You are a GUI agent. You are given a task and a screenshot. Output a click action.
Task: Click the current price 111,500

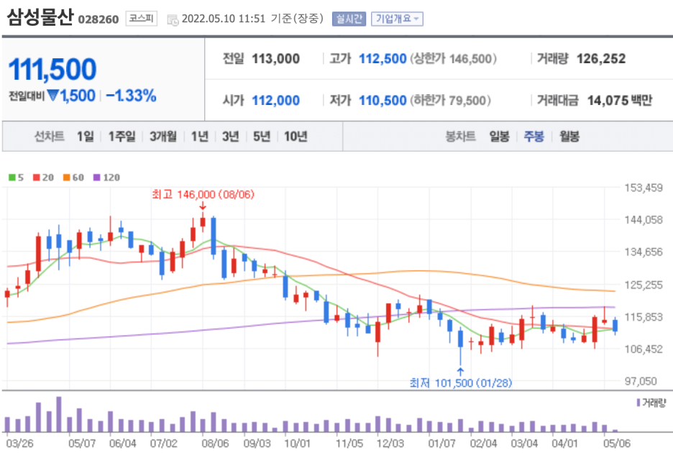52,69
